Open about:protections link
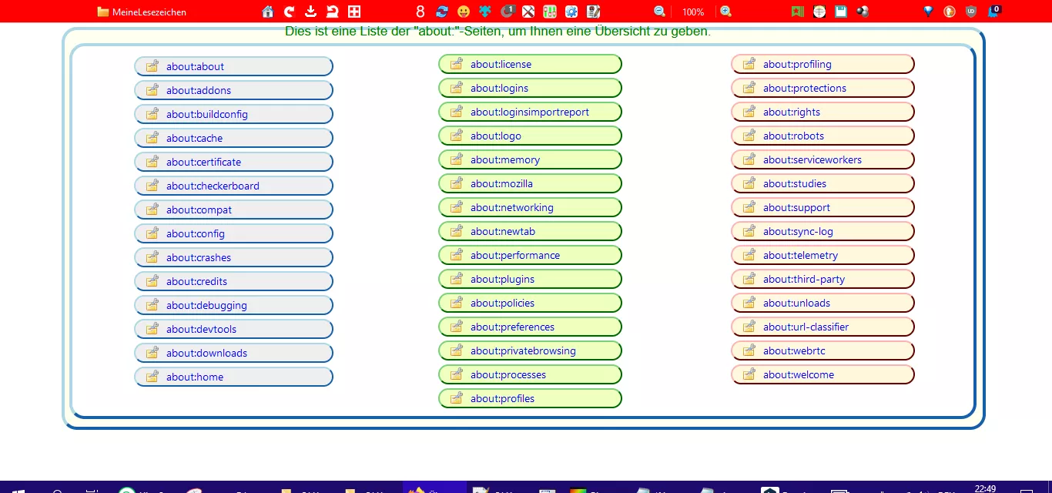Viewport: 1052px width, 493px height. (823, 88)
